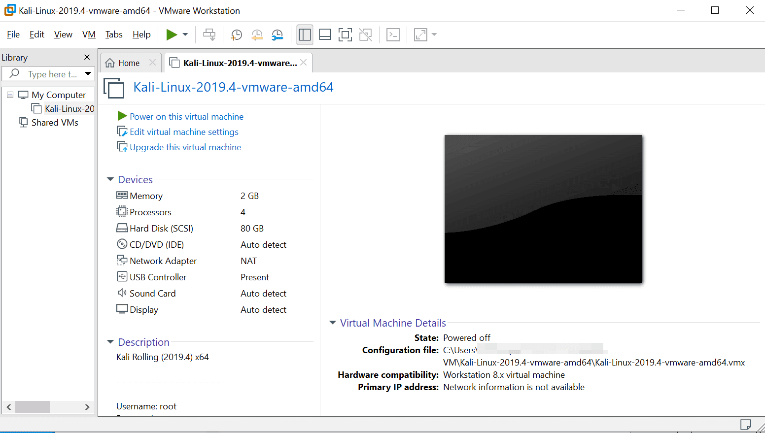Image resolution: width=765 pixels, height=433 pixels.
Task: Enter full screen mode icon
Action: pyautogui.click(x=345, y=34)
